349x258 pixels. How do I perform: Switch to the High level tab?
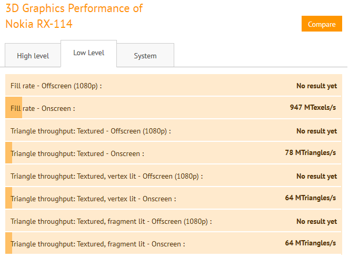click(x=33, y=56)
